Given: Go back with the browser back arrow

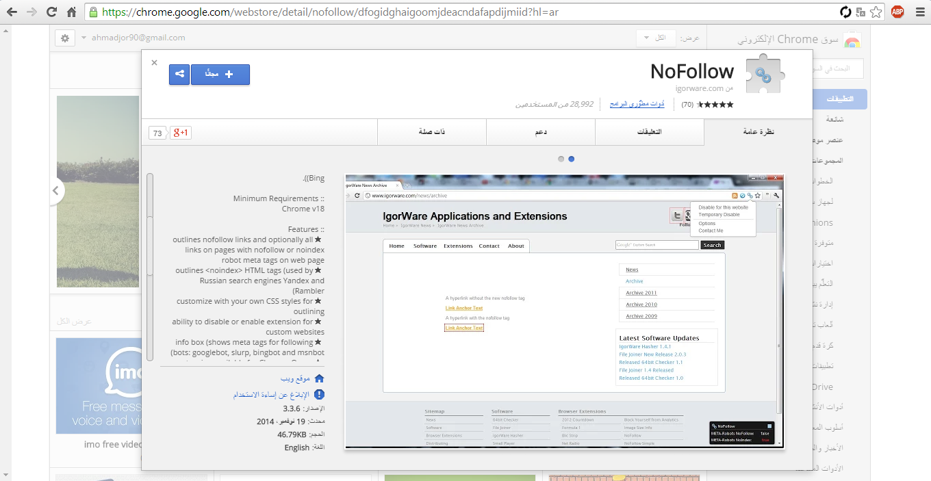Looking at the screenshot, I should point(12,12).
